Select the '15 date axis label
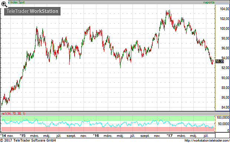The height and width of the screenshot is (143, 230). [23, 136]
